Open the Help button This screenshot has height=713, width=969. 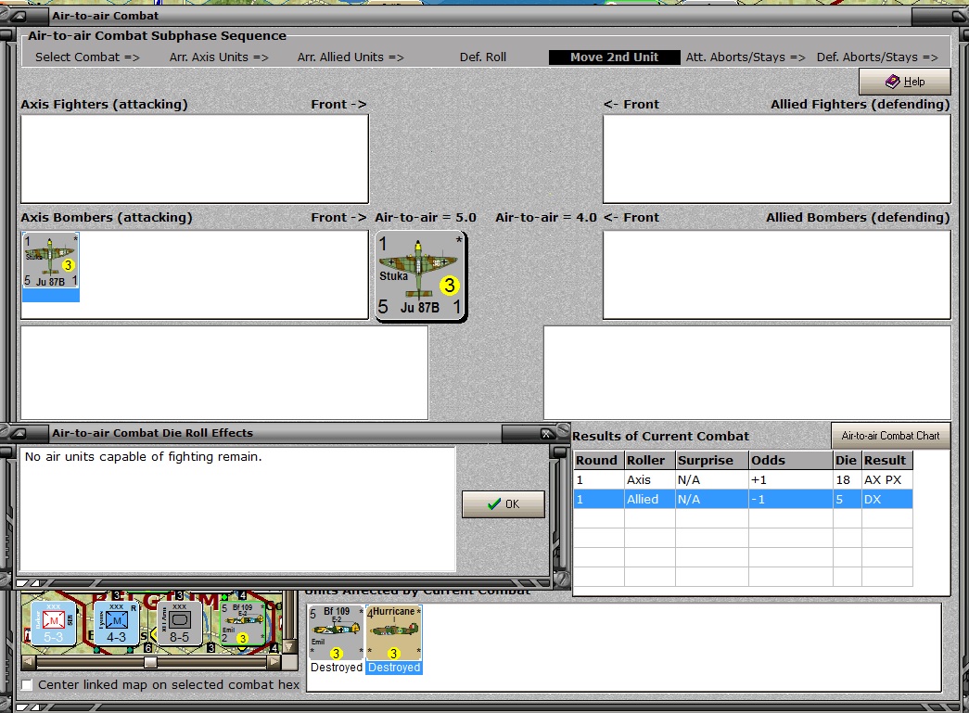pyautogui.click(x=905, y=82)
